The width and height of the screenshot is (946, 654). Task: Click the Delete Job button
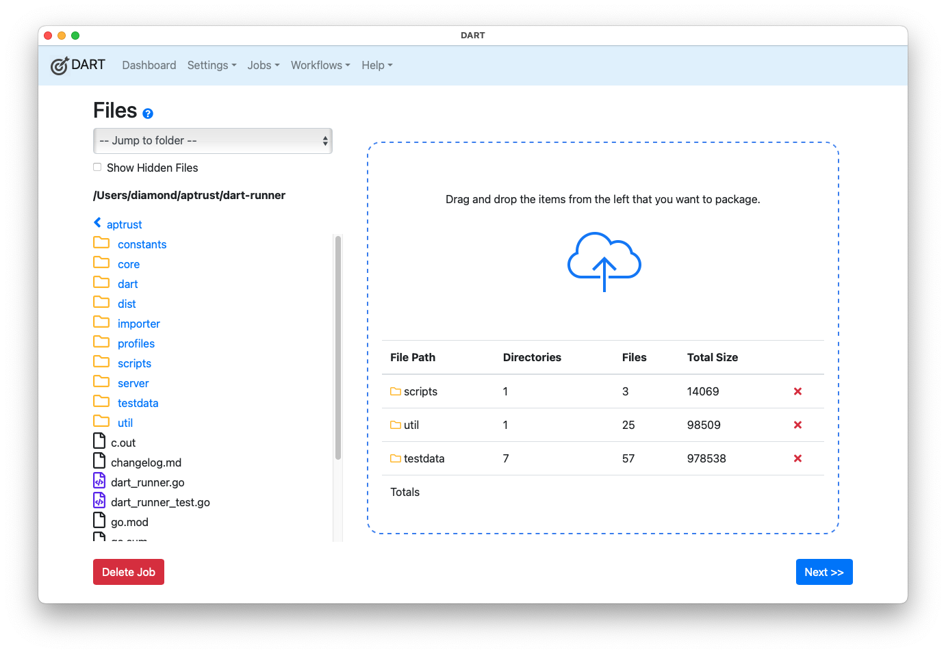[129, 572]
